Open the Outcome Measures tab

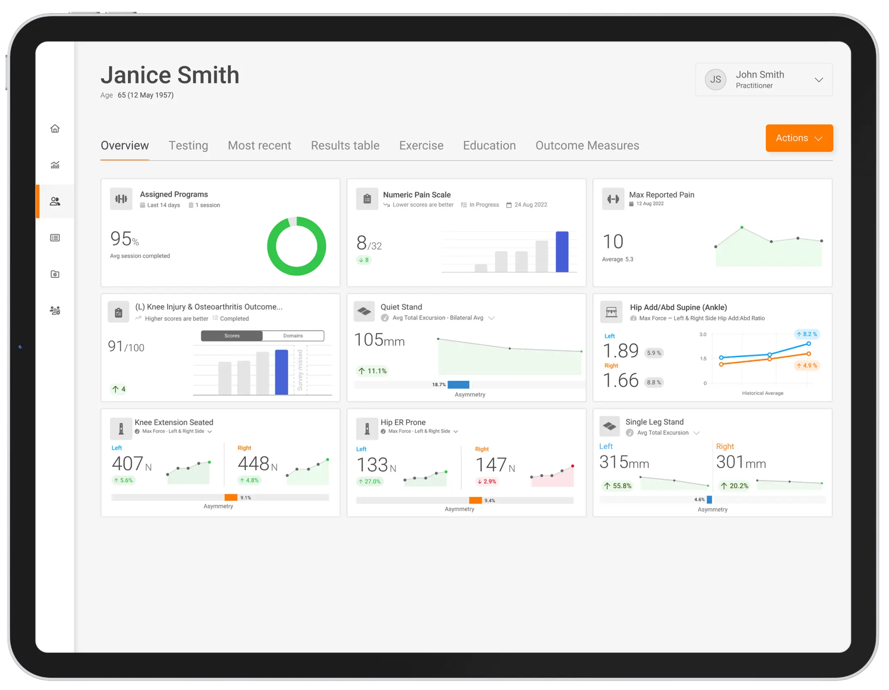click(587, 145)
